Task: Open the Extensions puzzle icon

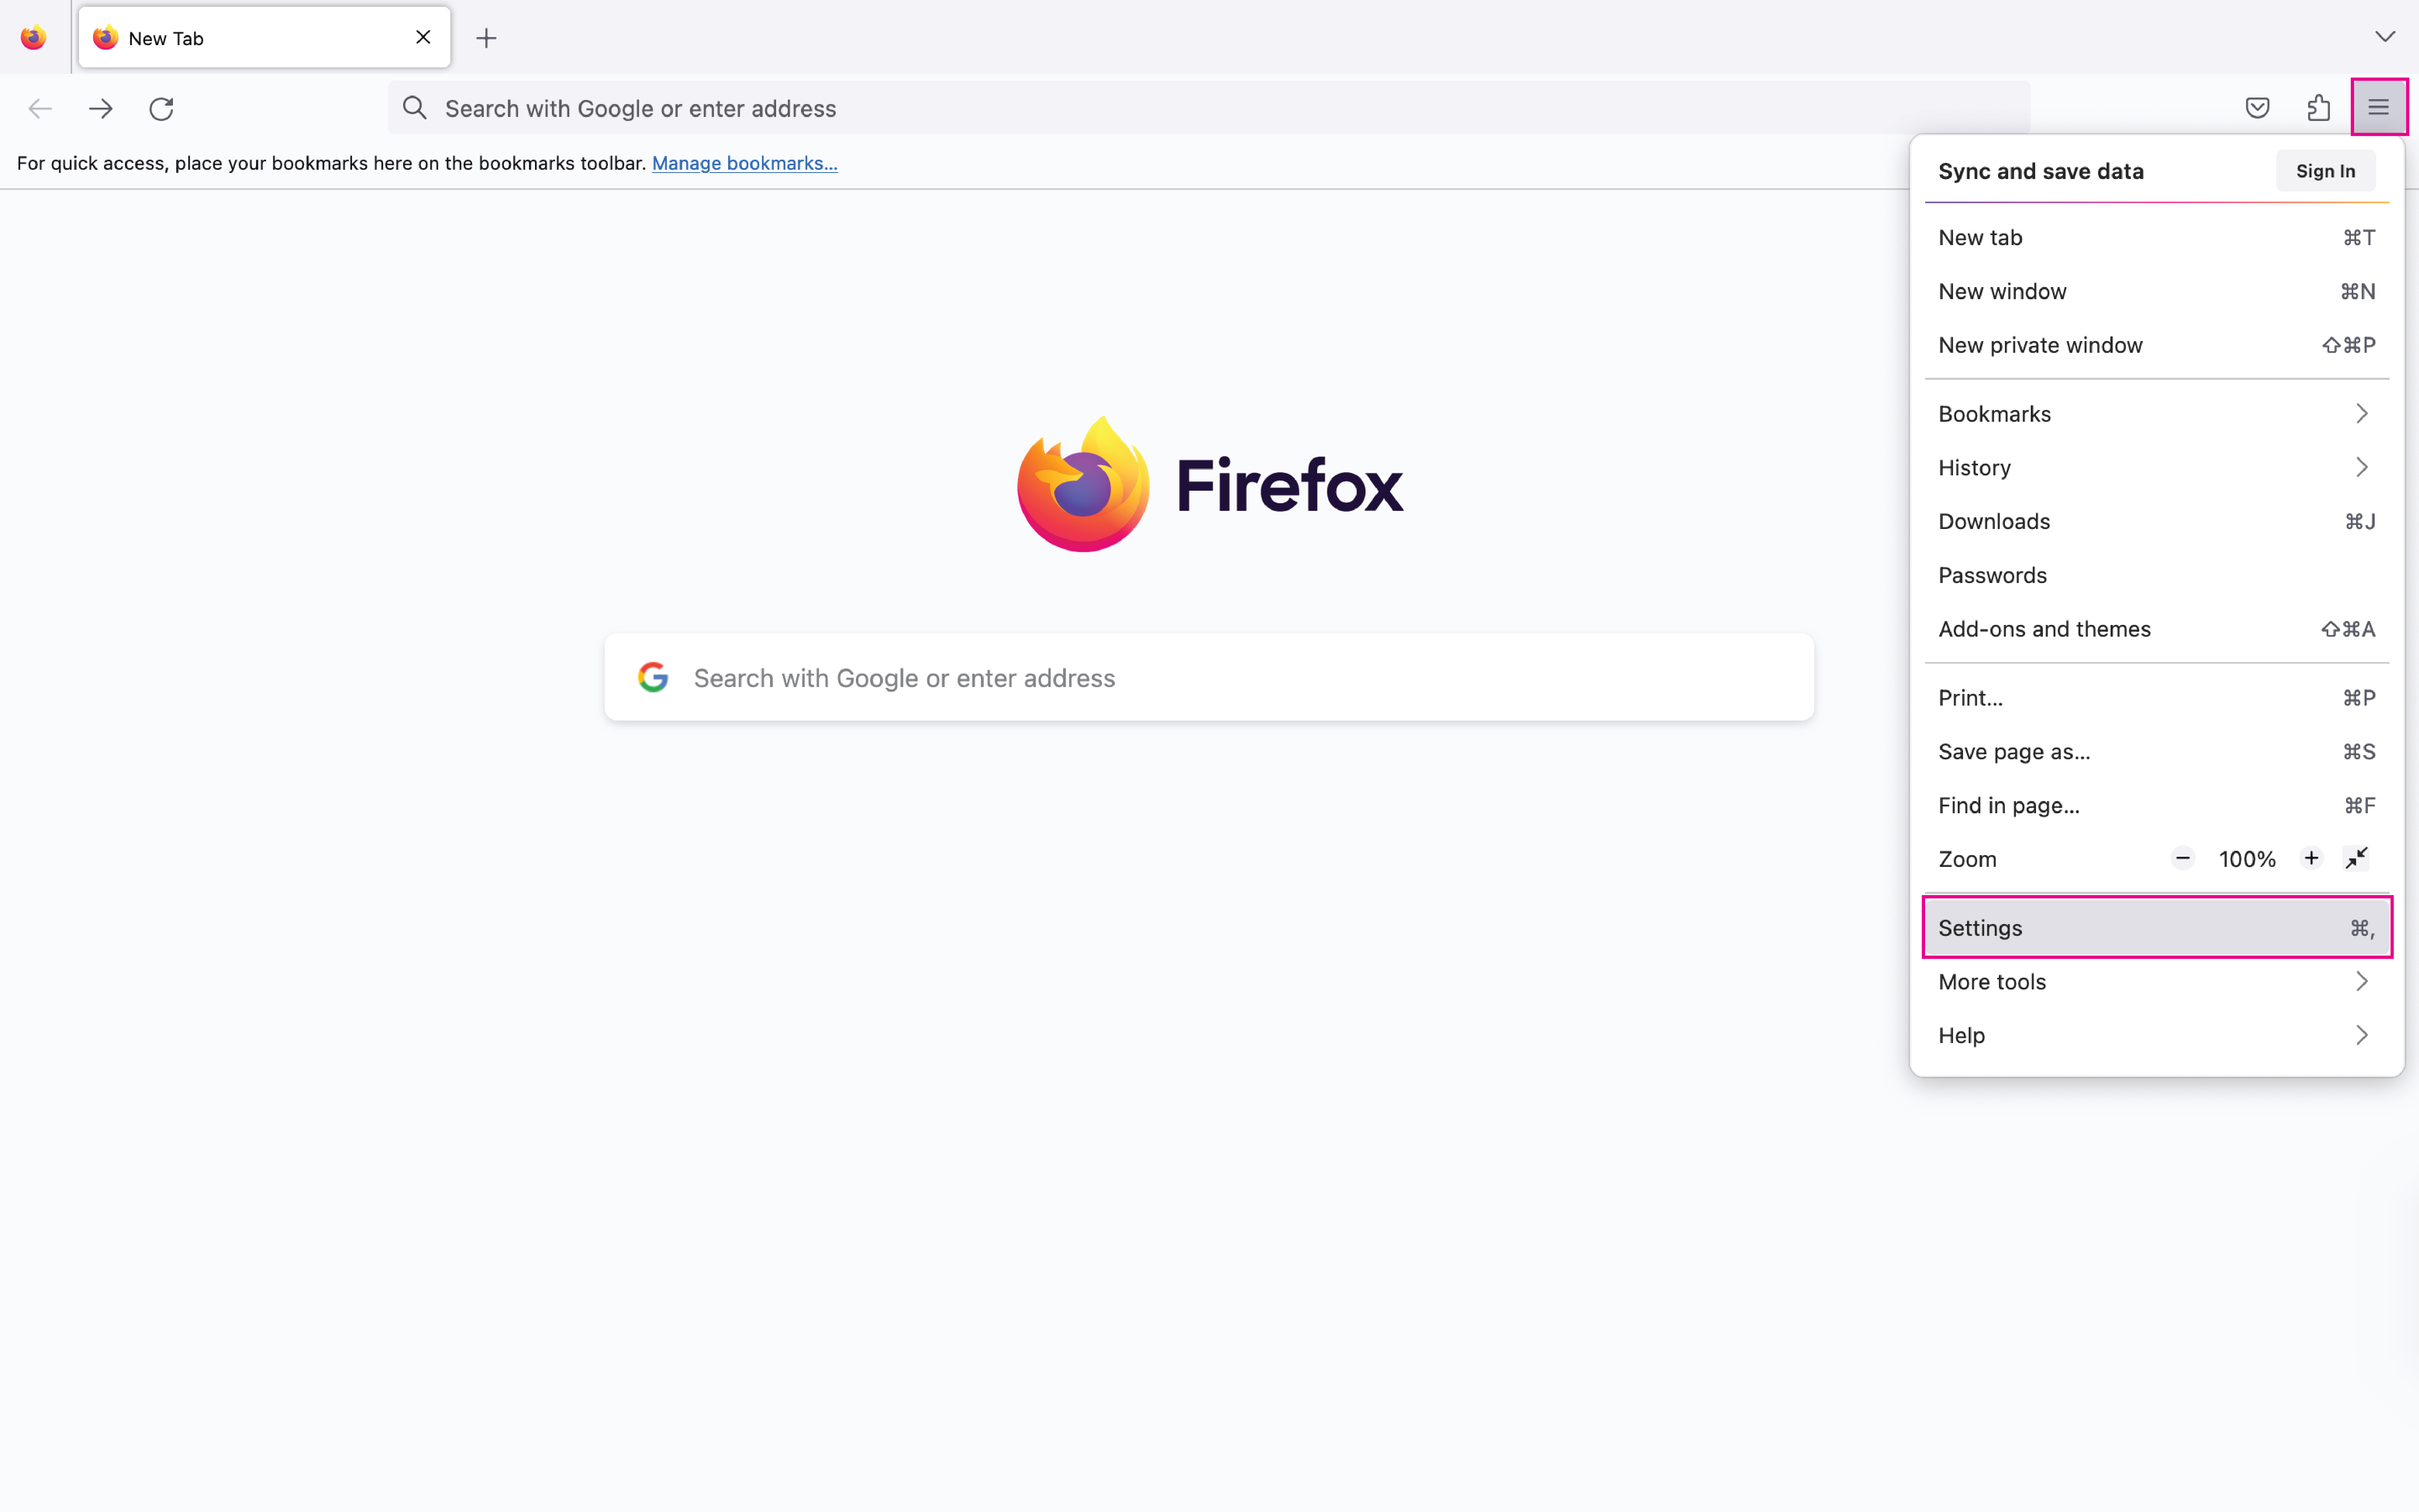Action: click(x=2318, y=108)
